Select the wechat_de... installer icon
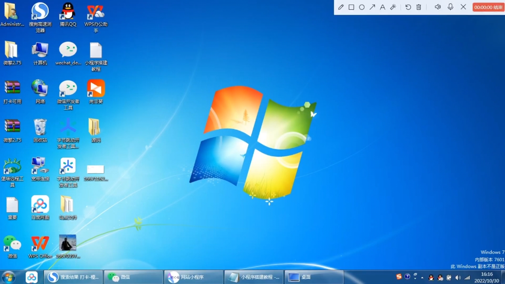 click(x=68, y=54)
